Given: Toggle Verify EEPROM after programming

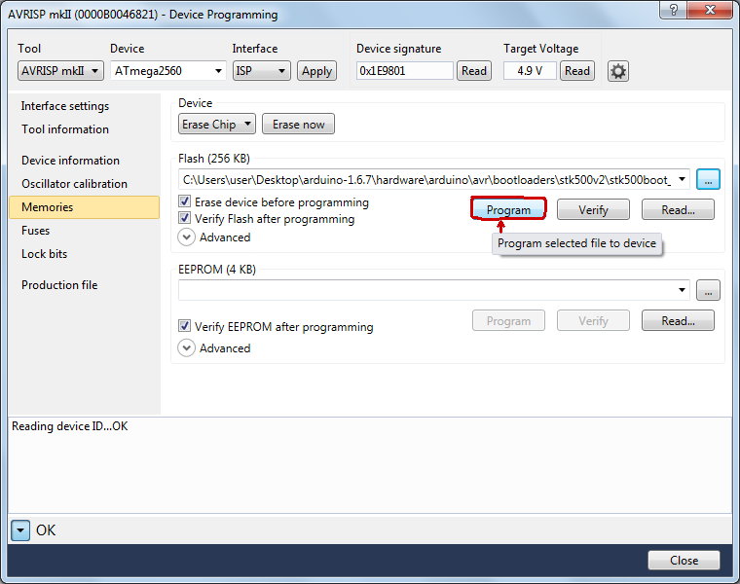Looking at the screenshot, I should (x=185, y=327).
